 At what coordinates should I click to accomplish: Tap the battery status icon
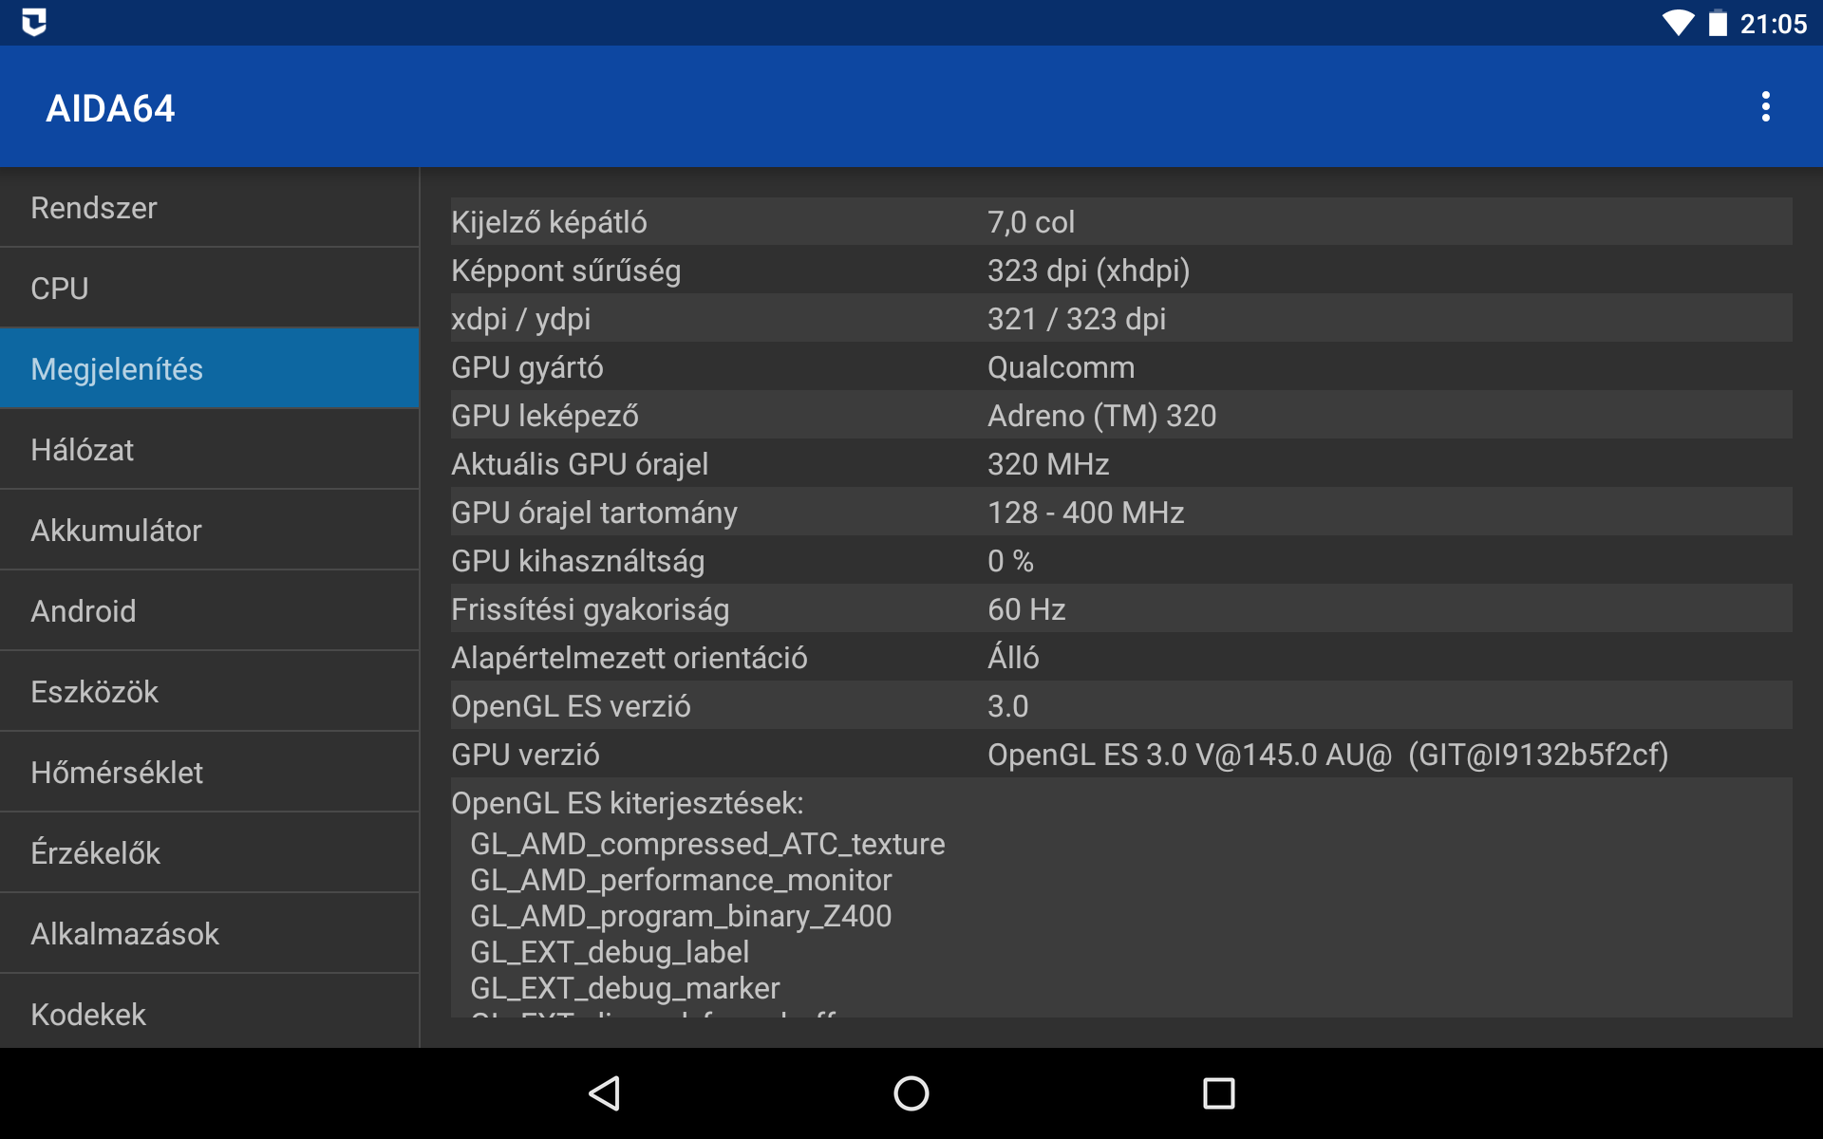(x=1718, y=23)
